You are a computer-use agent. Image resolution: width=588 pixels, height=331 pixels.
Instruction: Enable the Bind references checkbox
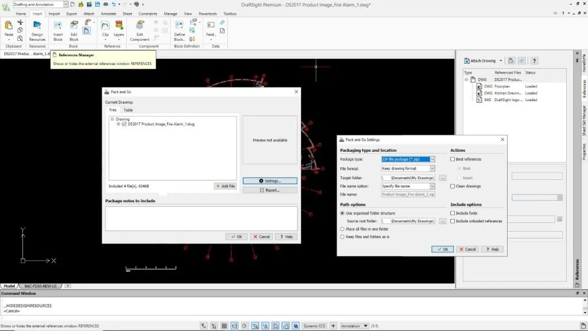[x=453, y=159]
